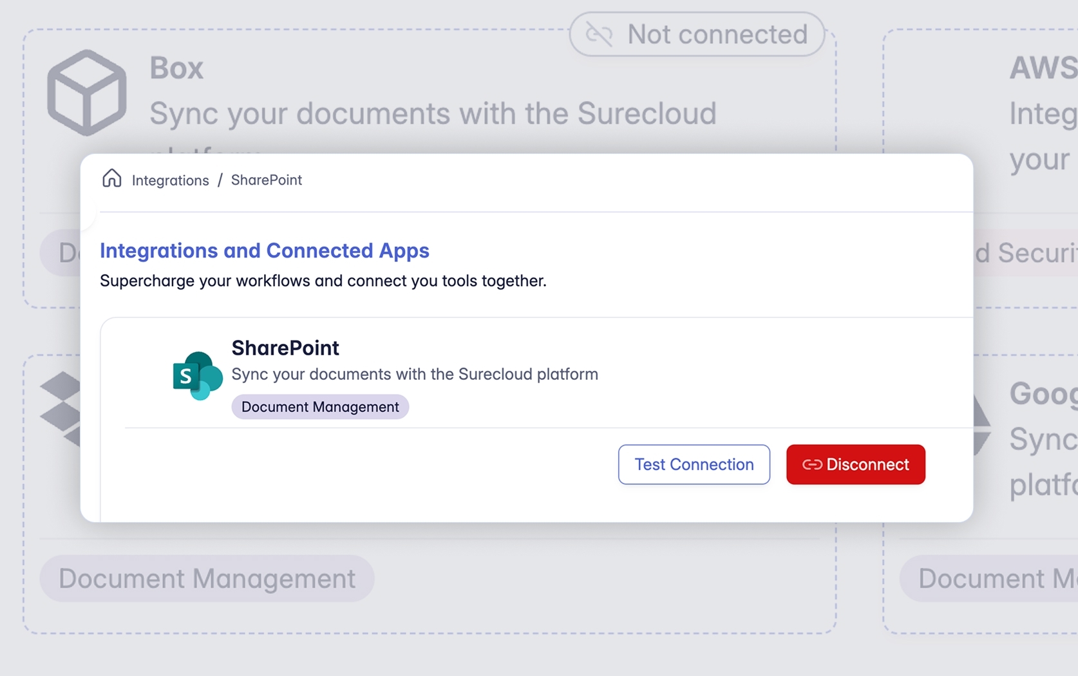
Task: Click the Box cube icon
Action: click(86, 93)
